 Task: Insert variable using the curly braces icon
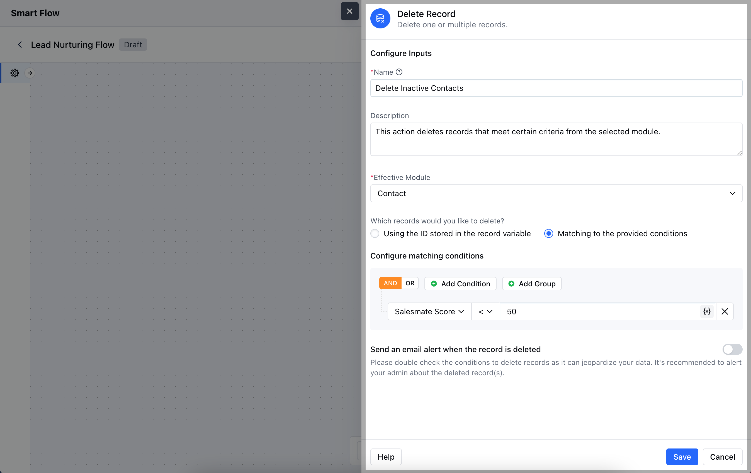point(707,311)
